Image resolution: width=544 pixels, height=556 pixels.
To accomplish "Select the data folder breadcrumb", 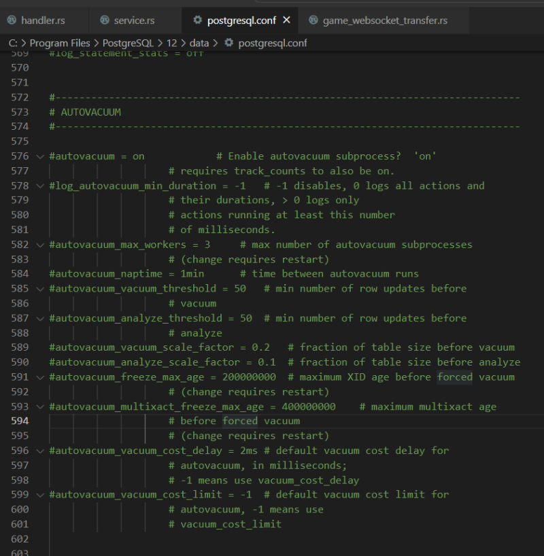I will 199,43.
